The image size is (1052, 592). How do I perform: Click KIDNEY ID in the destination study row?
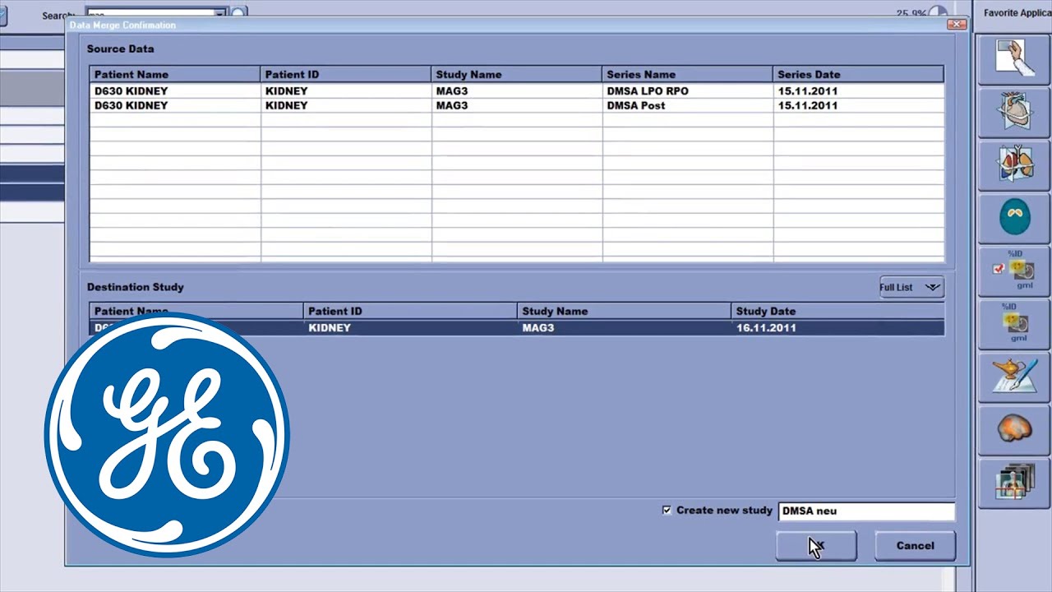330,328
